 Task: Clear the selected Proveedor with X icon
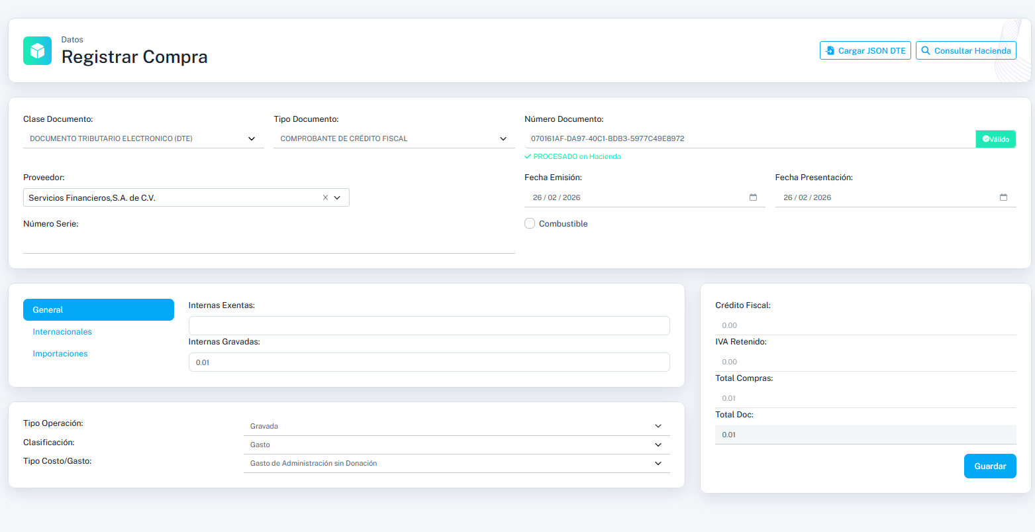tap(325, 197)
